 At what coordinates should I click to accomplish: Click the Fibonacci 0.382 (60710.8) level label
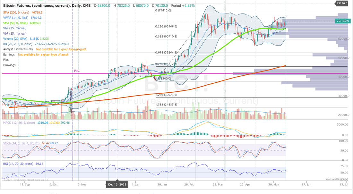pyautogui.click(x=166, y=36)
